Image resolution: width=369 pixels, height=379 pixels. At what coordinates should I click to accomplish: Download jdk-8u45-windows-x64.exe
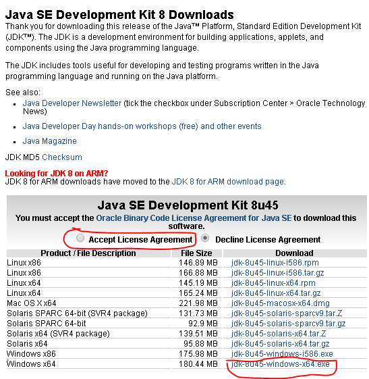tap(280, 364)
